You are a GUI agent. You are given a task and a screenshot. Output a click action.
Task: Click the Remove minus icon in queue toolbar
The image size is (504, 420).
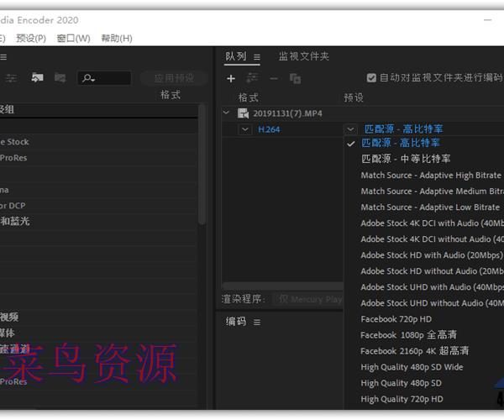click(x=273, y=78)
